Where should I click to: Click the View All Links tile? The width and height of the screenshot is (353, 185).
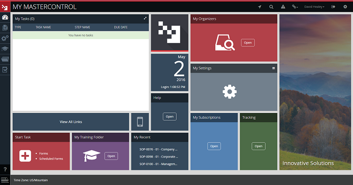[x=71, y=122]
